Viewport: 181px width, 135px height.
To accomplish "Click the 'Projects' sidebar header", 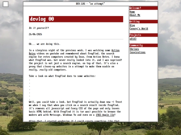I will click(143, 35).
